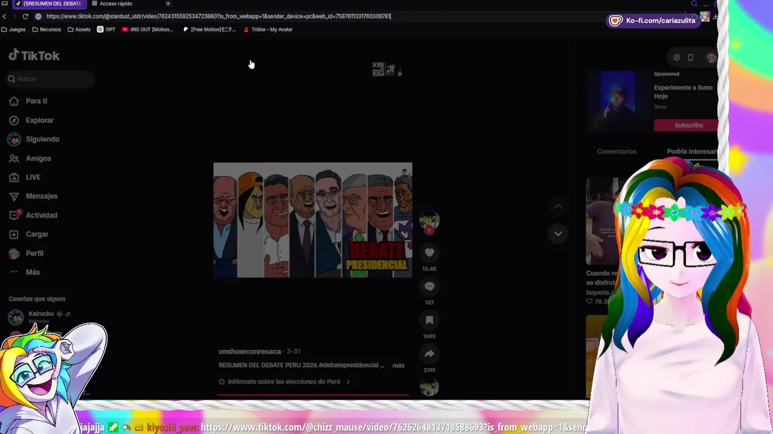This screenshot has height=434, width=773.
Task: Open the Recursos bookmark folder
Action: 47,30
